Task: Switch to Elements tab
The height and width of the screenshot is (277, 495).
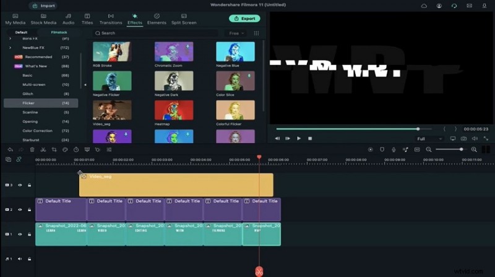Action: [x=157, y=19]
